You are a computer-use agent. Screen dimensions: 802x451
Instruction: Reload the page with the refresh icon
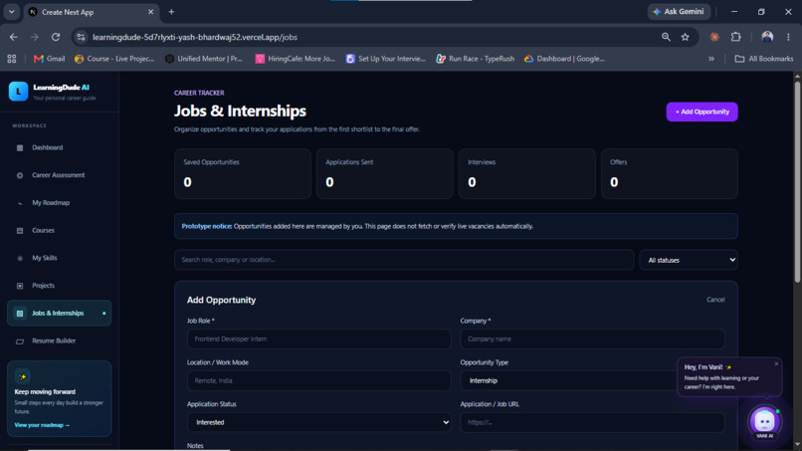pos(56,37)
